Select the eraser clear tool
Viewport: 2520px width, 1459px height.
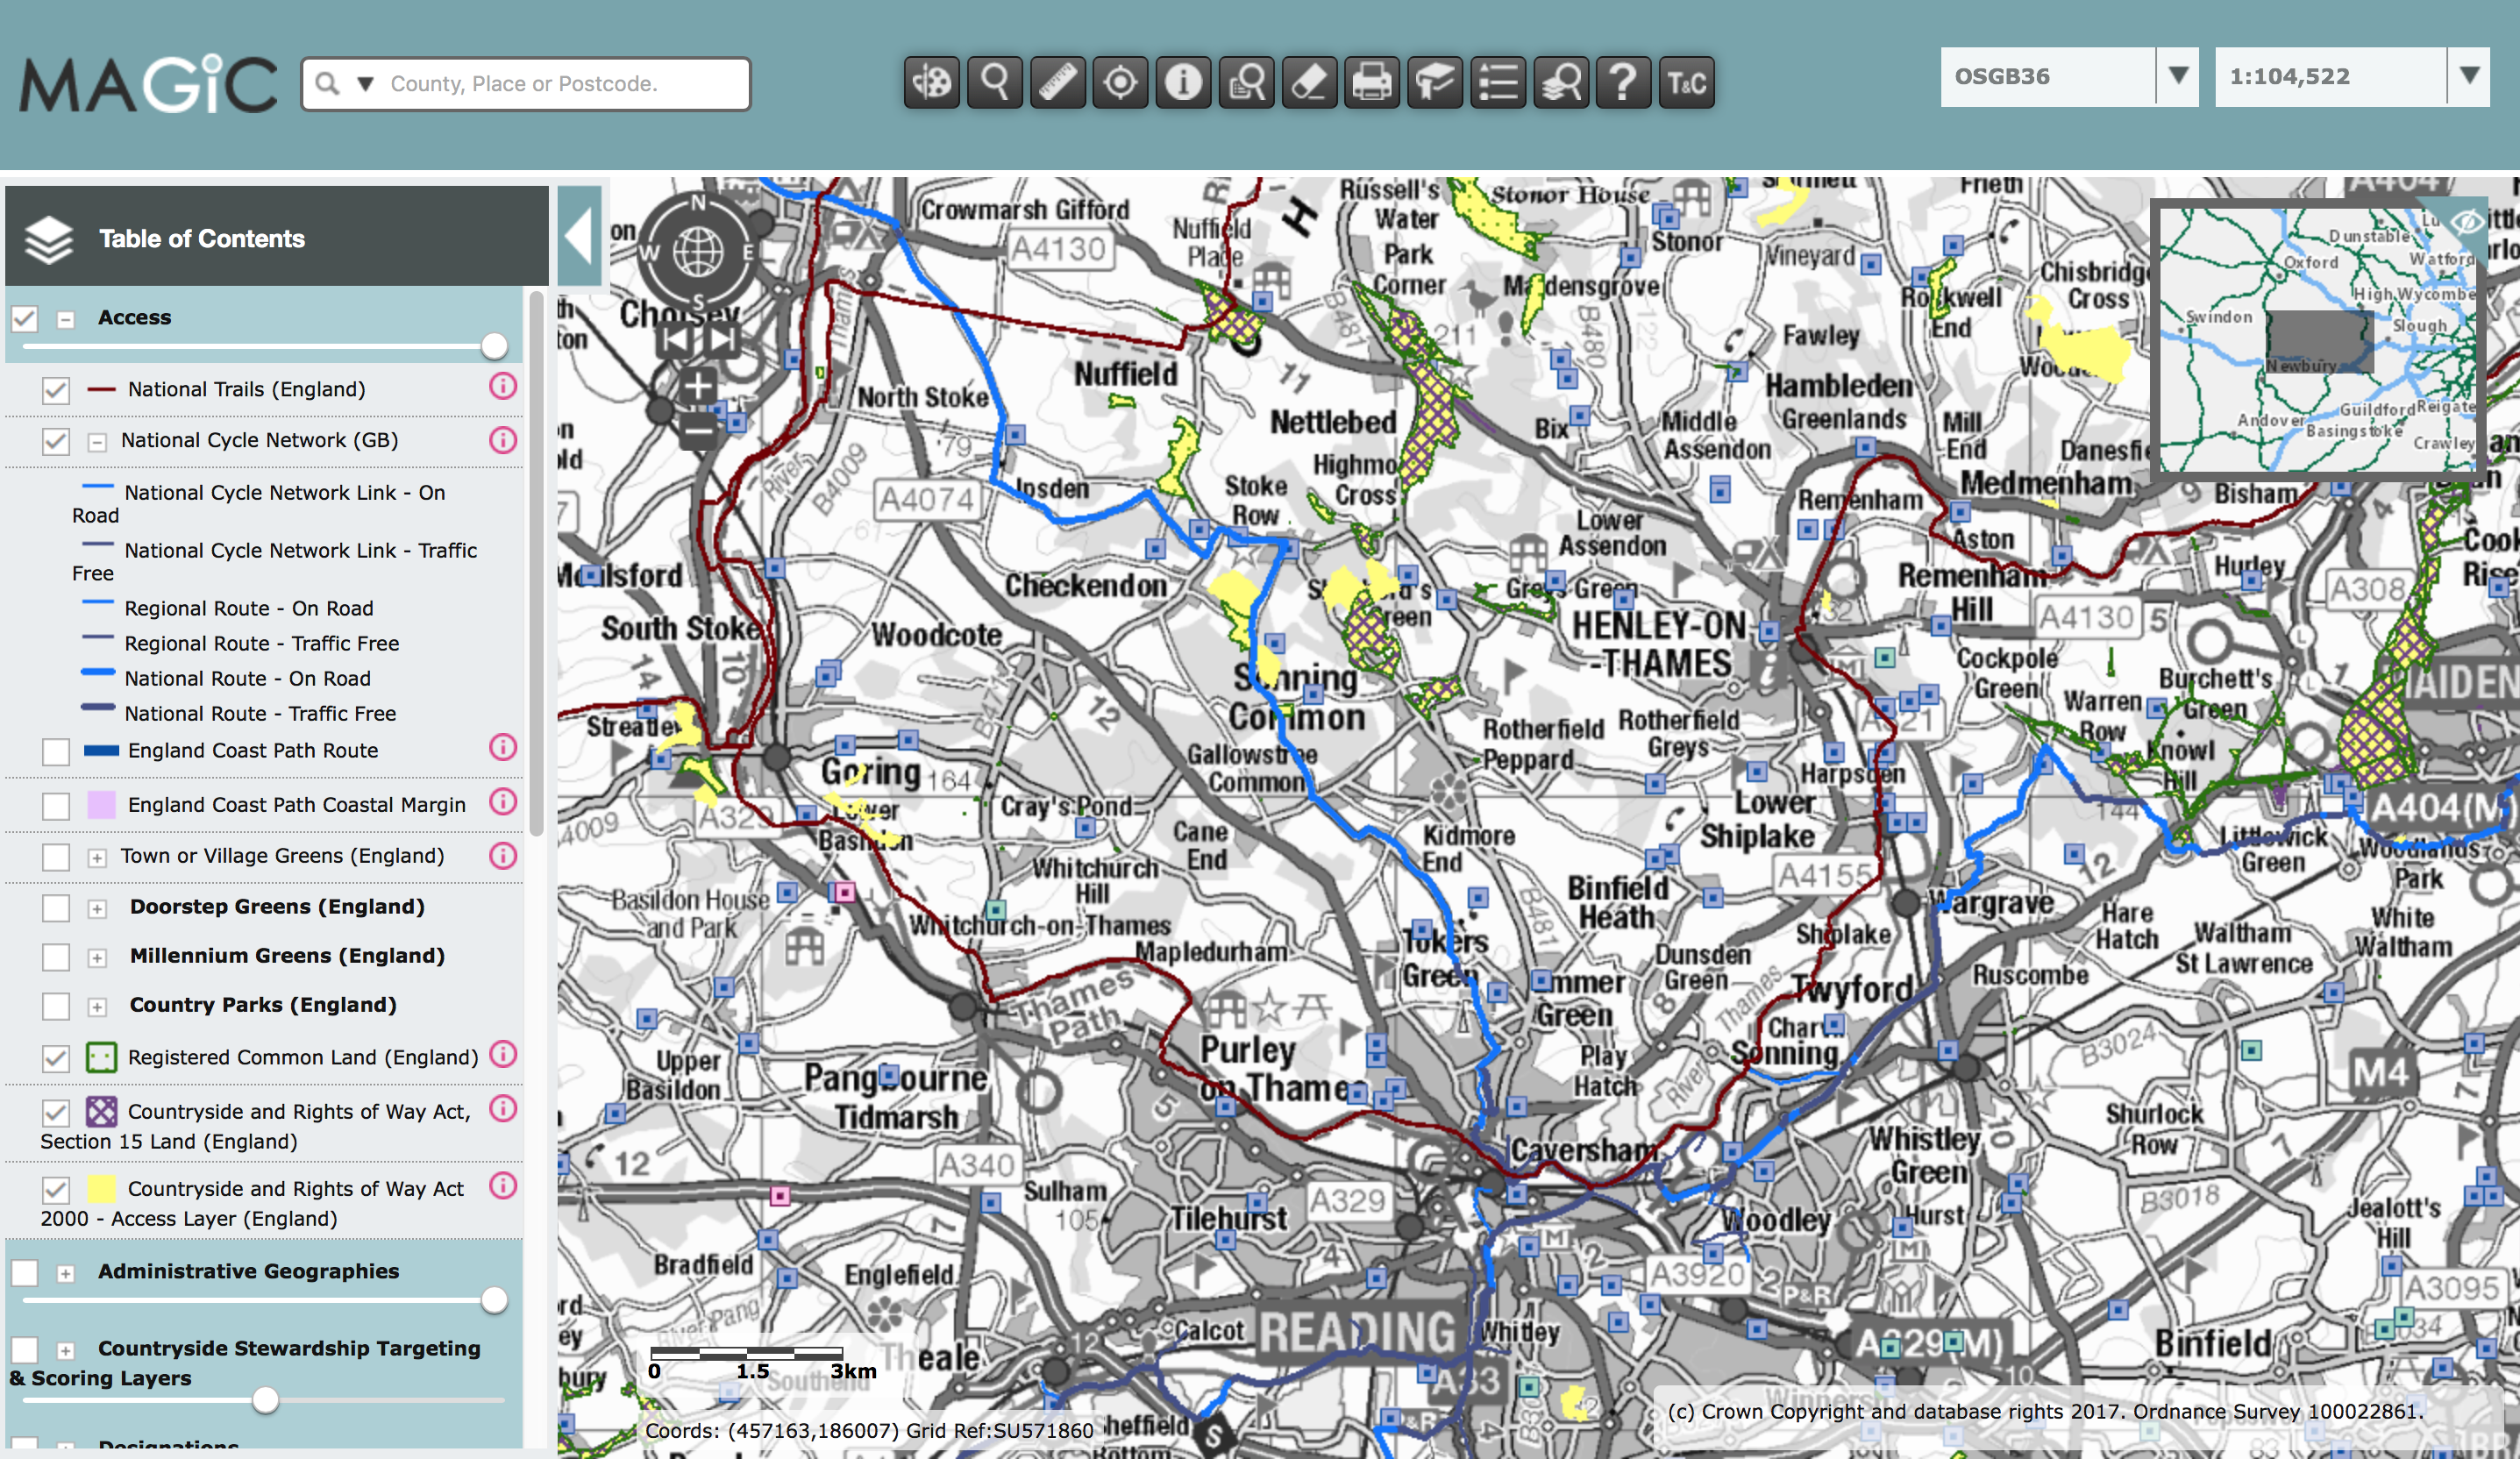click(1309, 82)
